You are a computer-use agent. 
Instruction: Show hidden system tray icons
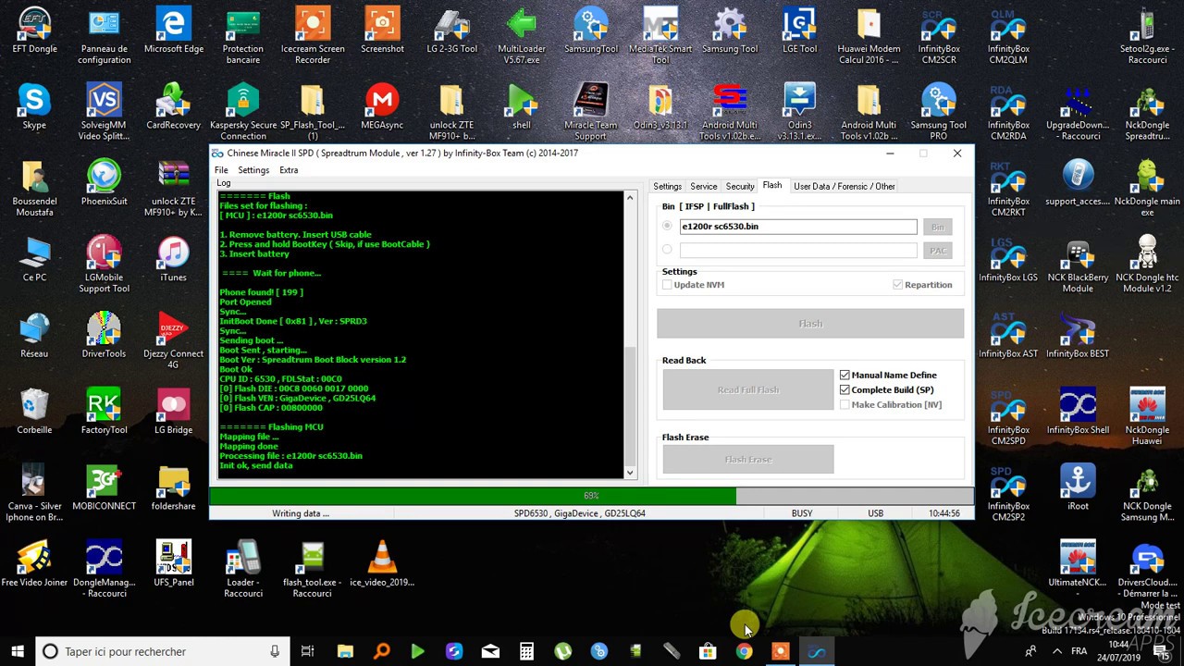pos(1057,651)
